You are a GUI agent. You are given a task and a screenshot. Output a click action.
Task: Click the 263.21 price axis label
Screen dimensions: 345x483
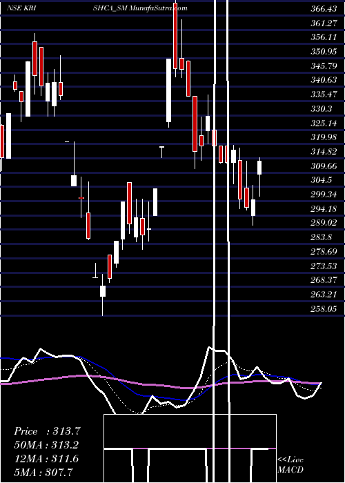[324, 295]
